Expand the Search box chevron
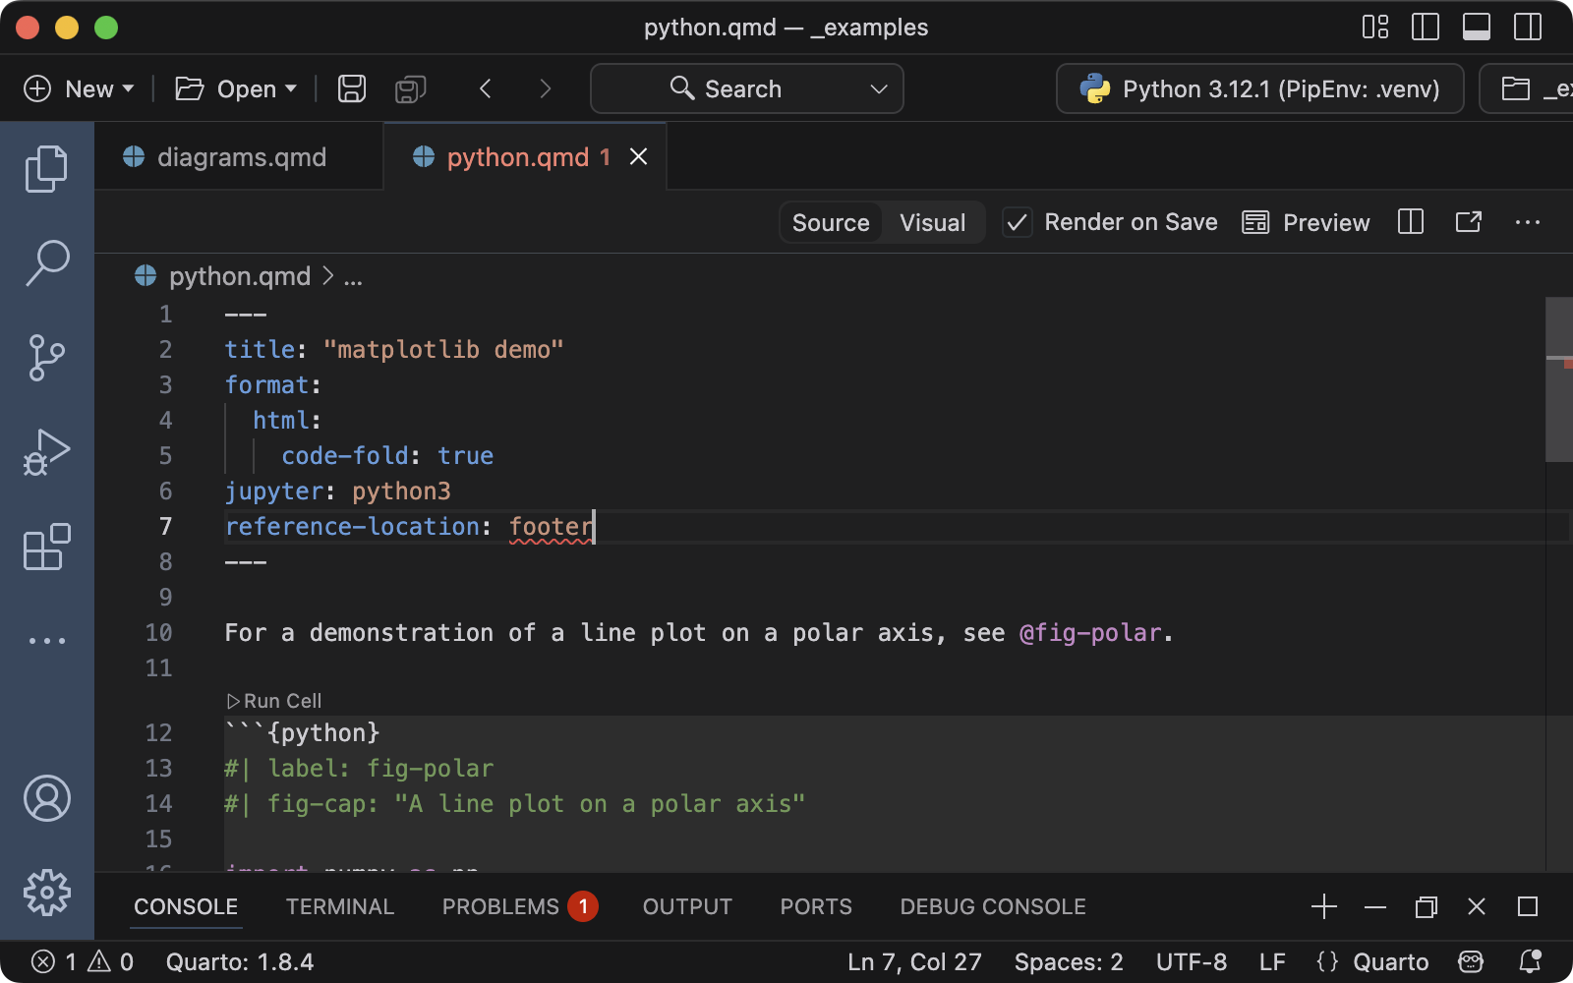This screenshot has width=1573, height=983. pyautogui.click(x=878, y=88)
